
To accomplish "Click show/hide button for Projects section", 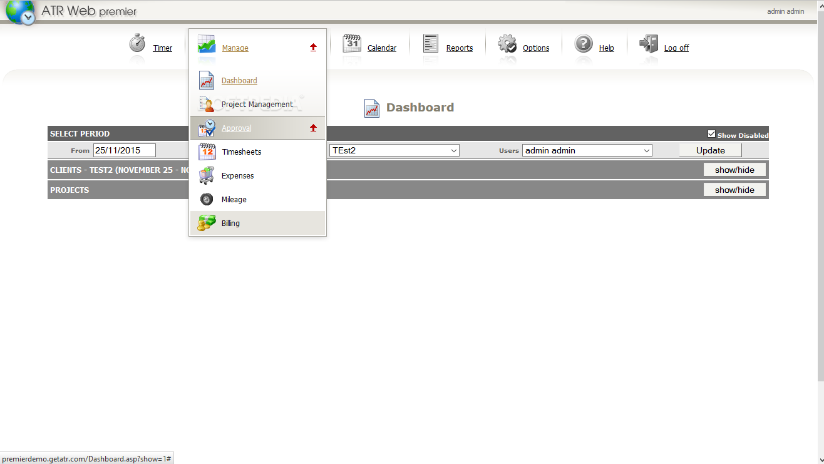I will point(734,190).
